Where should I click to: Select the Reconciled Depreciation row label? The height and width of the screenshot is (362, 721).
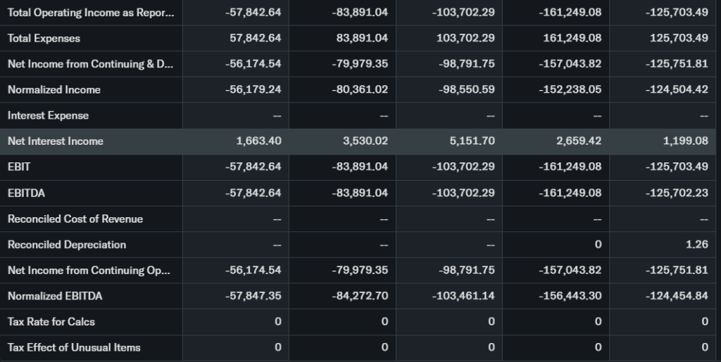pyautogui.click(x=67, y=245)
